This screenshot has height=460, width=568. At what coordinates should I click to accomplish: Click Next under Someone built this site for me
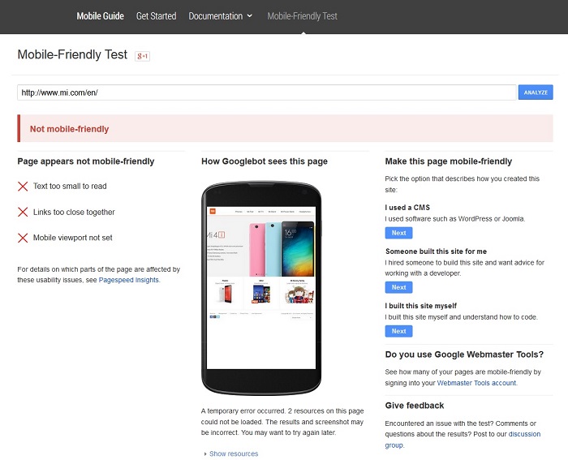(x=398, y=287)
